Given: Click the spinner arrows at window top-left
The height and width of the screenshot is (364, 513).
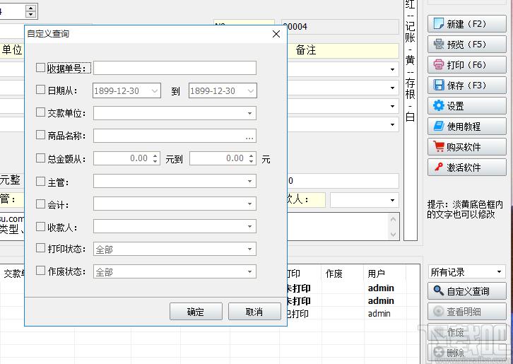Looking at the screenshot, I should 31,11.
